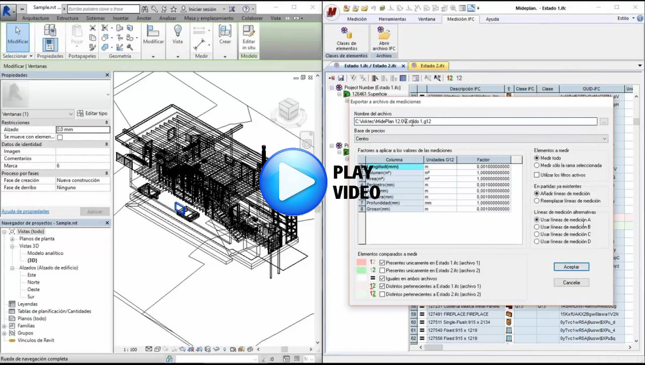Click the Editar in situ icon

click(249, 31)
